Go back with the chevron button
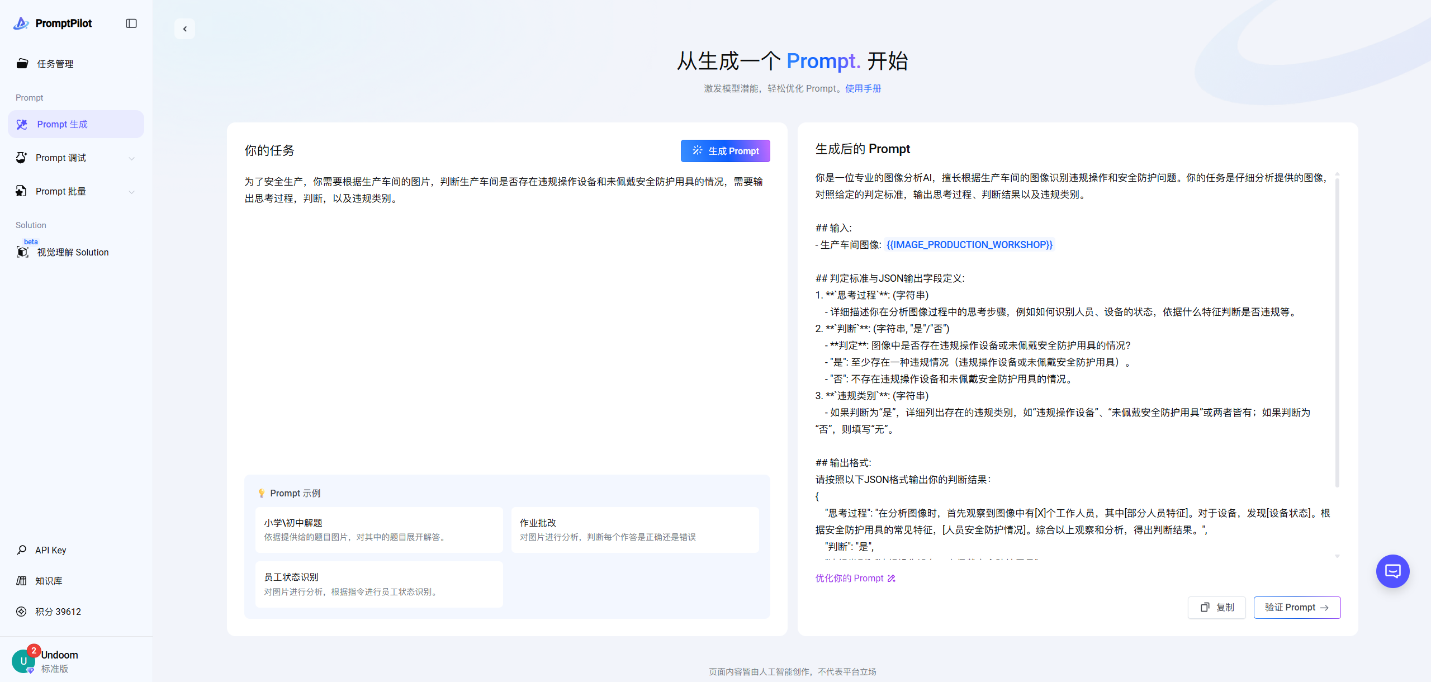This screenshot has height=682, width=1431. [x=185, y=29]
